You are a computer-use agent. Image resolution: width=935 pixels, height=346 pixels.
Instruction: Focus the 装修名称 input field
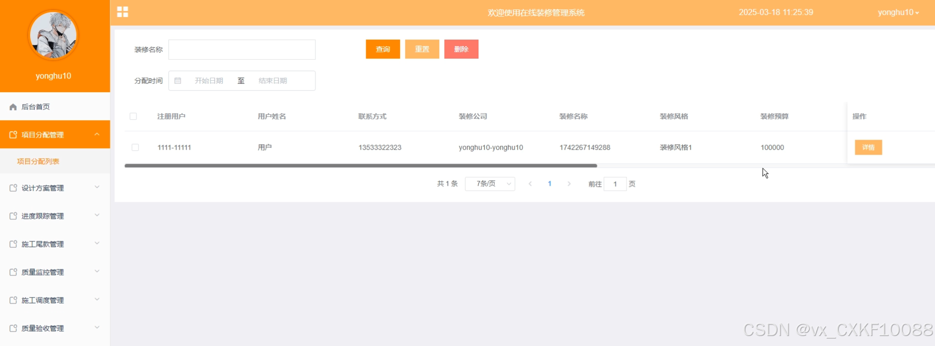click(242, 50)
